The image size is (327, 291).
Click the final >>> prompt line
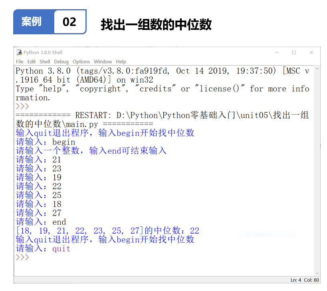[x=22, y=257]
